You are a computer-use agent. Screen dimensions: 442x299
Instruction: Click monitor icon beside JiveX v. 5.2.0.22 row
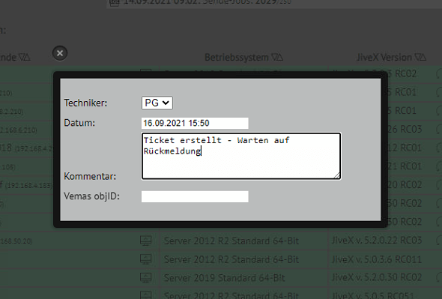coord(146,241)
